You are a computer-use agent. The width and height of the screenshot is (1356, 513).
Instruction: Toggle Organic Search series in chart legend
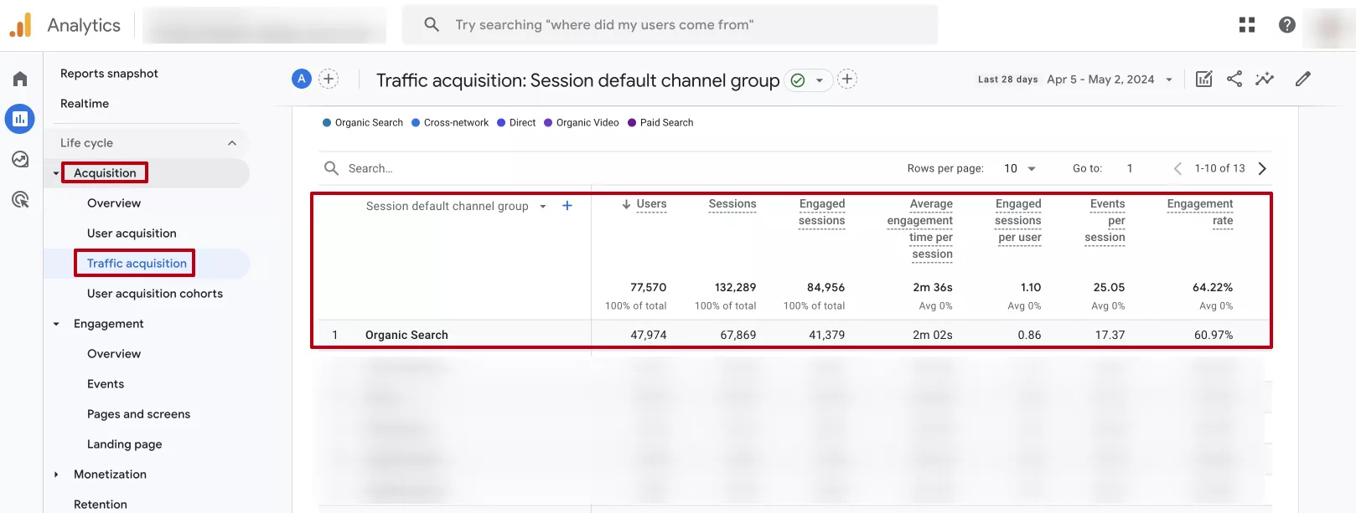pyautogui.click(x=363, y=122)
